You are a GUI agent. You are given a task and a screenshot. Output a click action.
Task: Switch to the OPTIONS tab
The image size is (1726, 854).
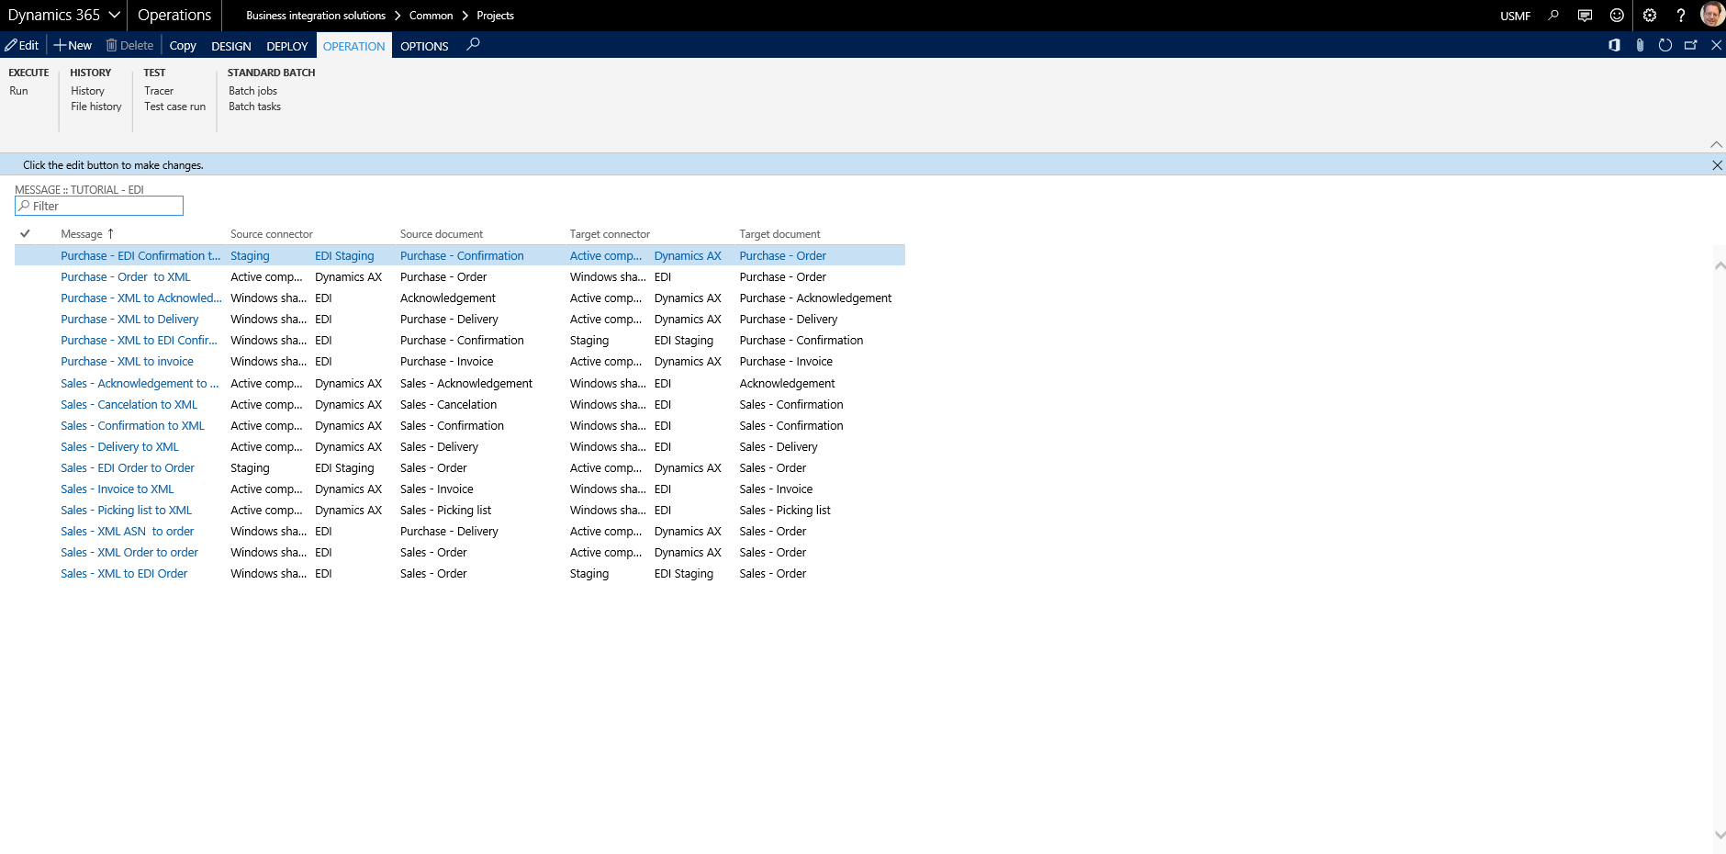(x=424, y=46)
